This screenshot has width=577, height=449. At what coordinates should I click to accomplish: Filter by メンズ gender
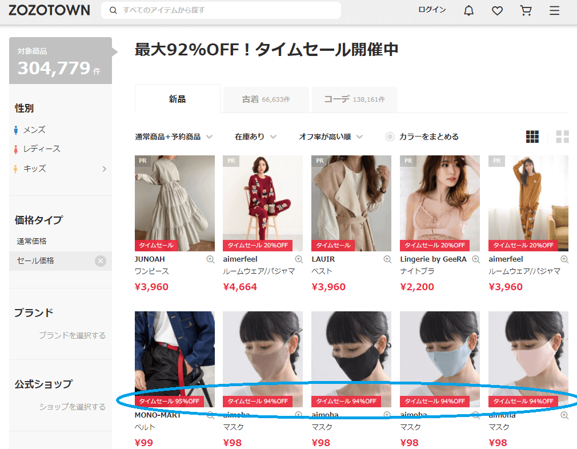[34, 130]
